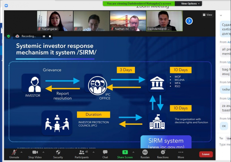
Task: Click the chat message input field
Action: click(x=225, y=144)
